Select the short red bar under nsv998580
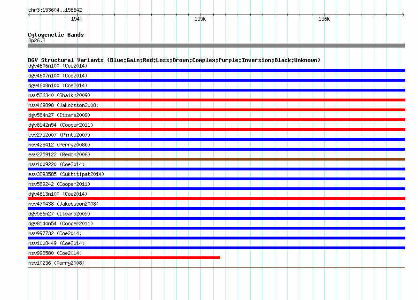Viewport: 418px width, 300px height. [x=124, y=258]
